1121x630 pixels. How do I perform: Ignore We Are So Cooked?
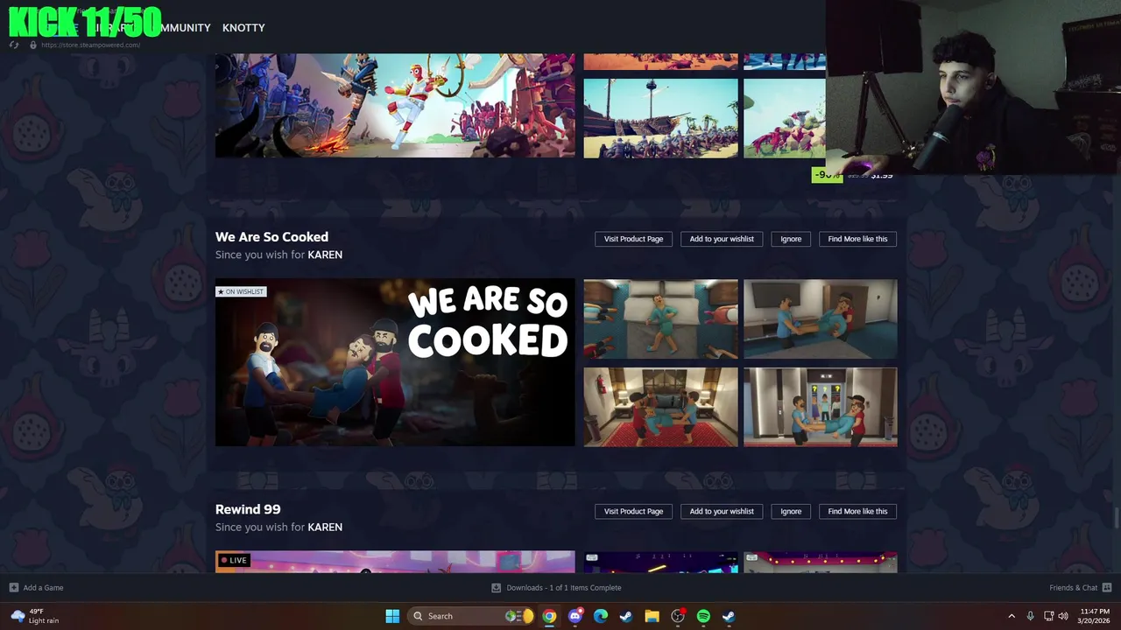[x=791, y=239]
